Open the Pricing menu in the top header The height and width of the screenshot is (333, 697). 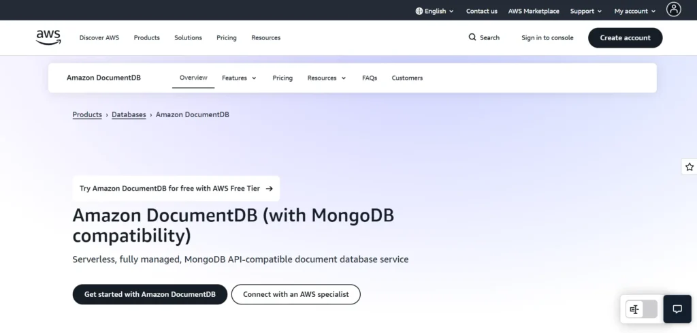coord(227,37)
